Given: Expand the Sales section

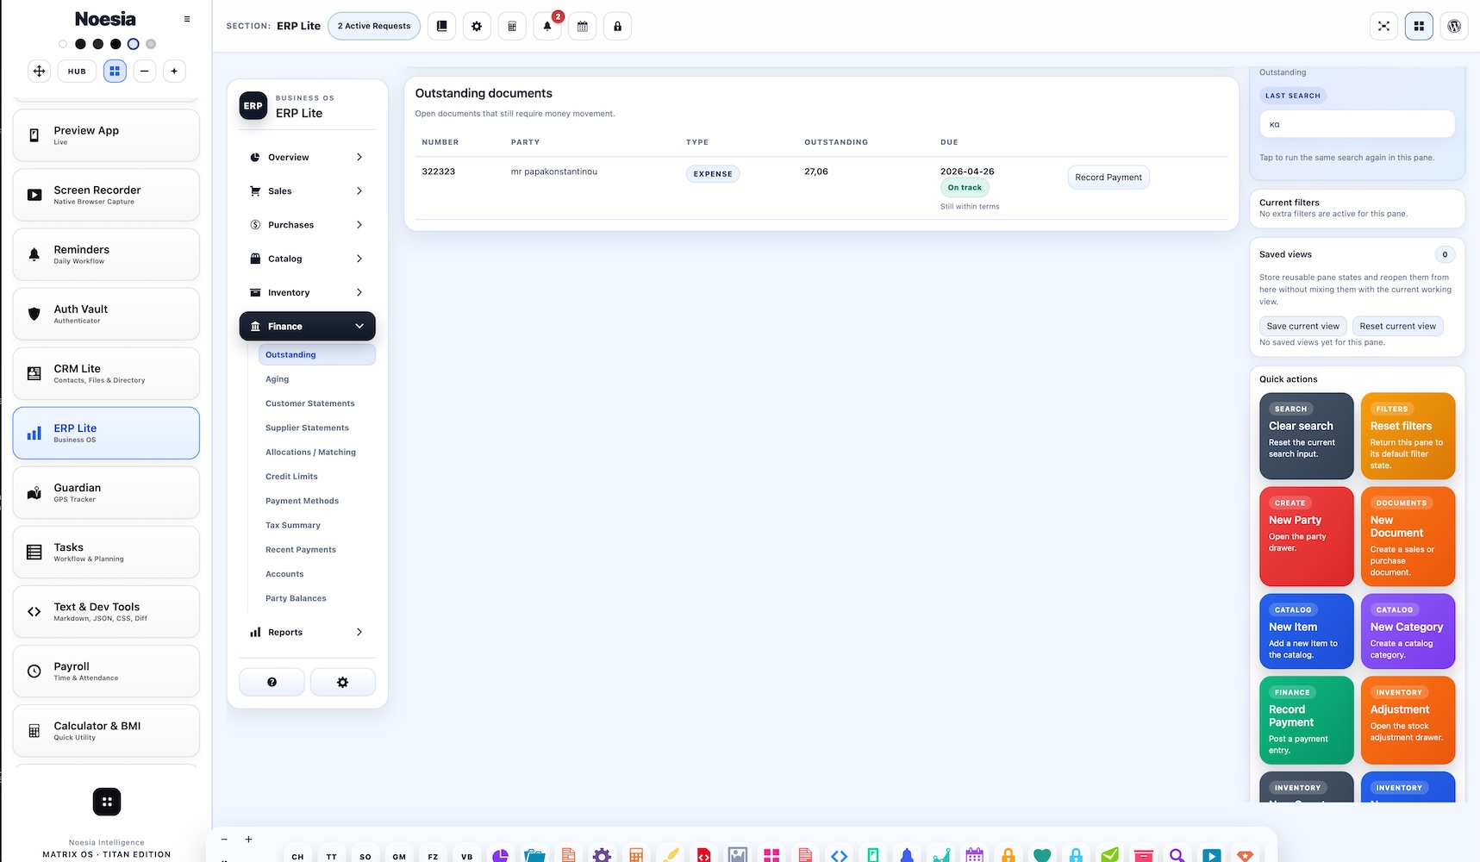Looking at the screenshot, I should tap(307, 191).
